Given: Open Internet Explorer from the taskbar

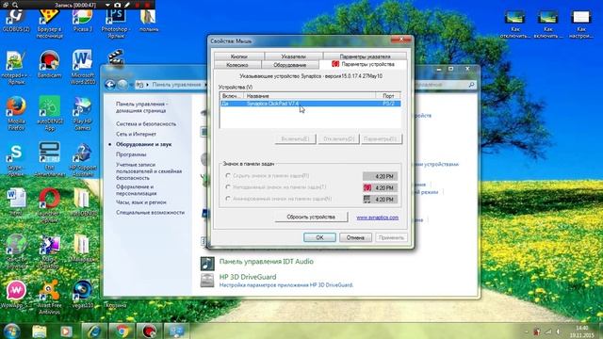Looking at the screenshot, I should [x=94, y=331].
